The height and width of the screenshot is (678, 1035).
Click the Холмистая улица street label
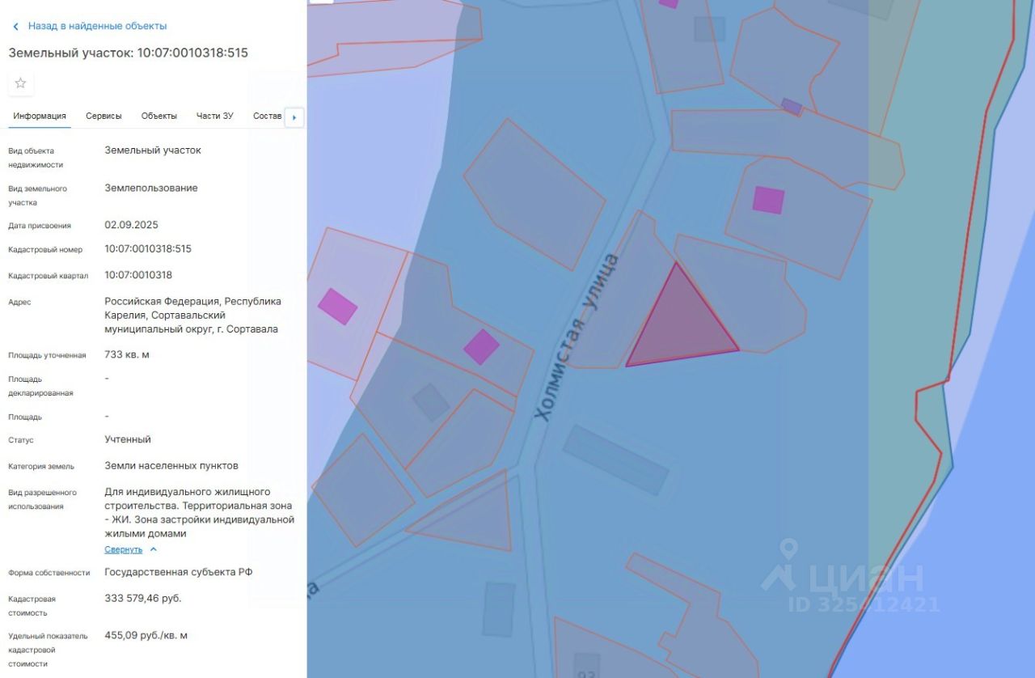[x=577, y=337]
